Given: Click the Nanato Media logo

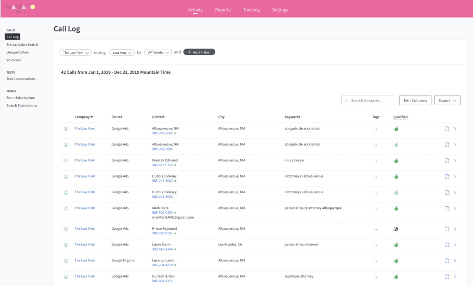Looking at the screenshot, I should coord(21,8).
